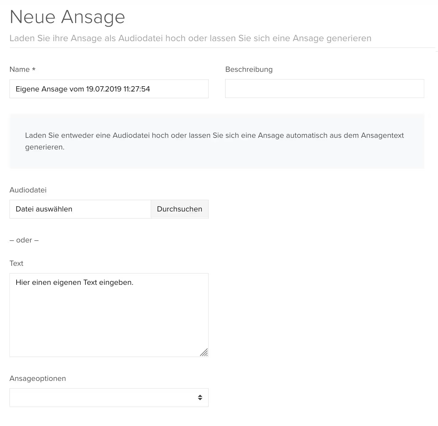Screen dimensions: 438x426
Task: Open the Ansageoptionen dropdown
Action: [x=109, y=397]
